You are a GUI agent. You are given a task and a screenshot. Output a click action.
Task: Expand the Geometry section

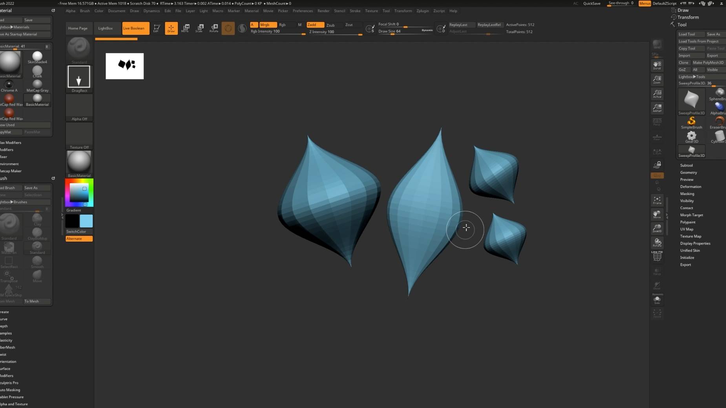coord(688,173)
